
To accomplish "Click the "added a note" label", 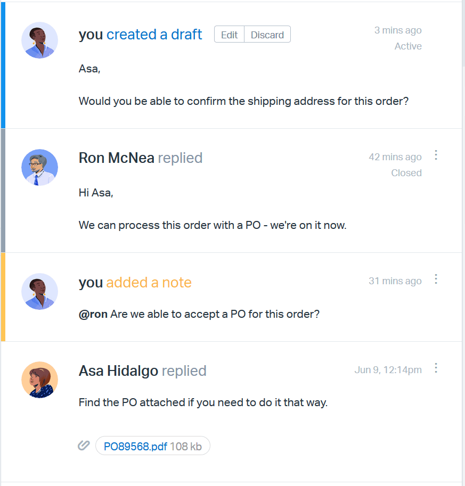I will 149,283.
